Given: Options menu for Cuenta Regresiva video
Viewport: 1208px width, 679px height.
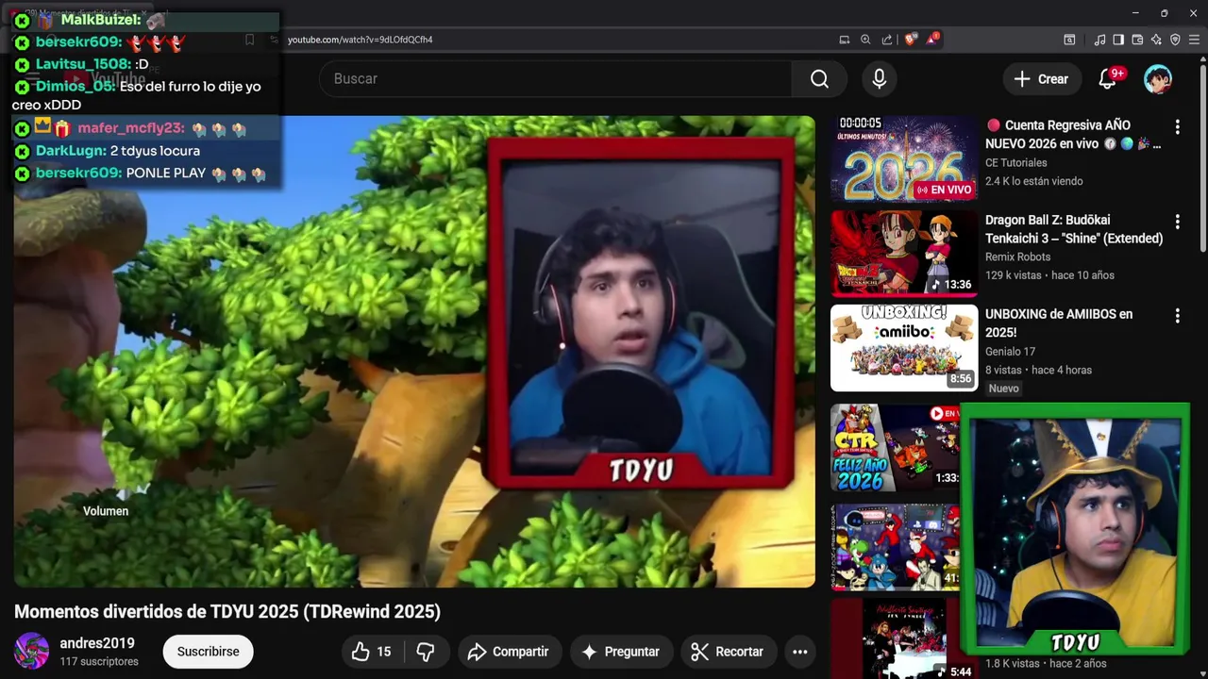Looking at the screenshot, I should pyautogui.click(x=1177, y=126).
